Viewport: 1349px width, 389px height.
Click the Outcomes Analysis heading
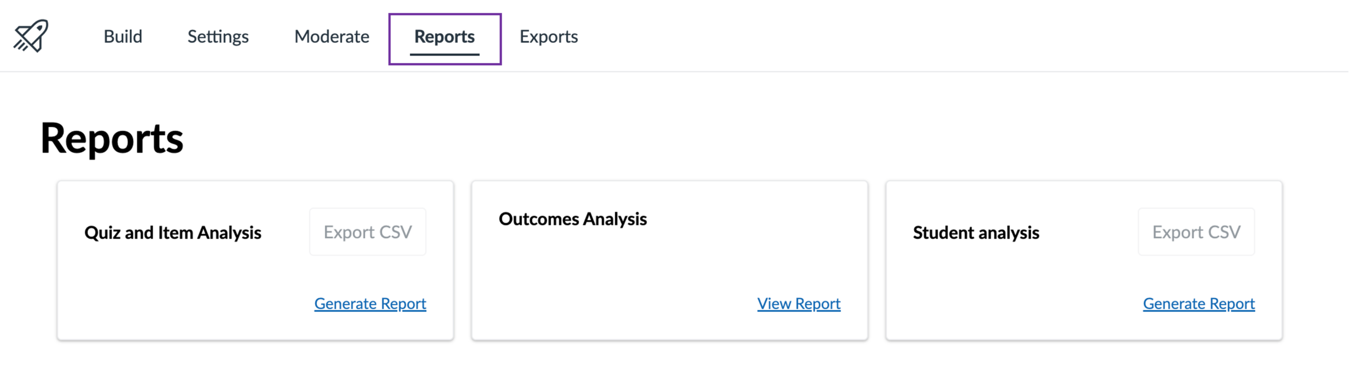click(573, 219)
